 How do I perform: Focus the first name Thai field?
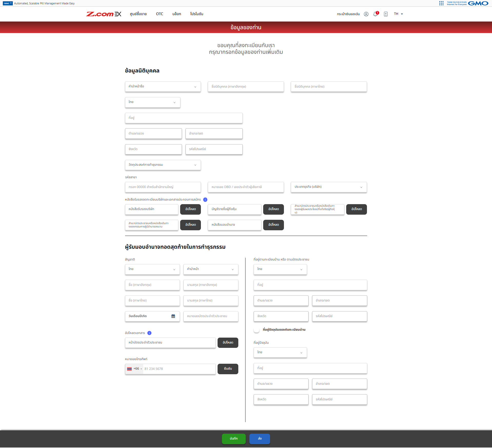pos(152,301)
